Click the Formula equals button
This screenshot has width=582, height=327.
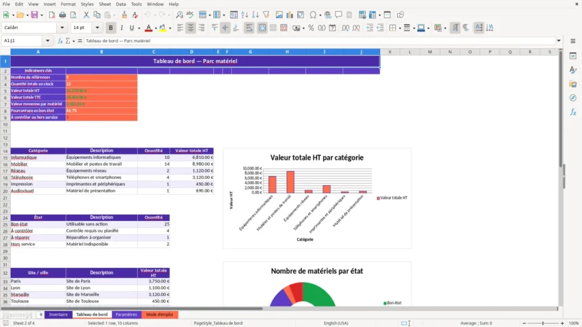point(80,41)
